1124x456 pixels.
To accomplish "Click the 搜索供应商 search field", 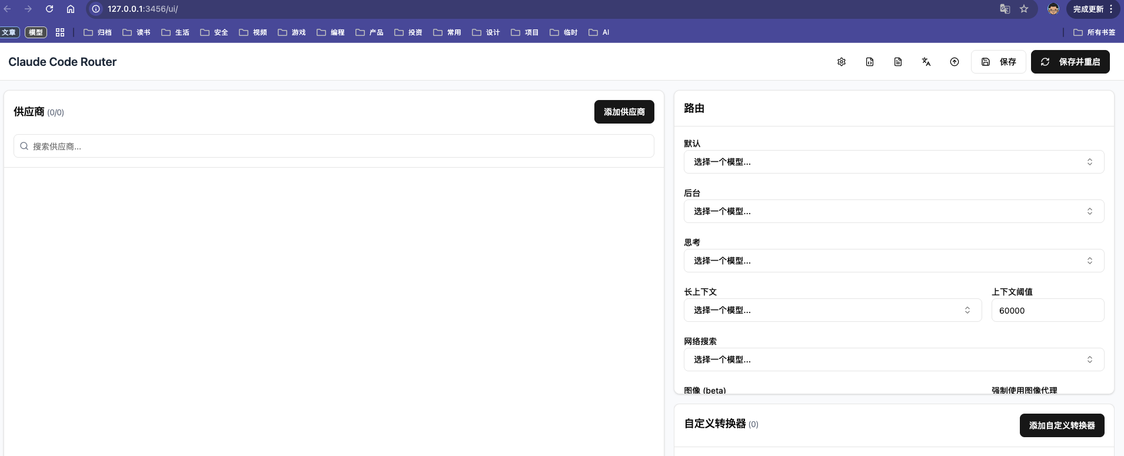I will click(x=334, y=146).
